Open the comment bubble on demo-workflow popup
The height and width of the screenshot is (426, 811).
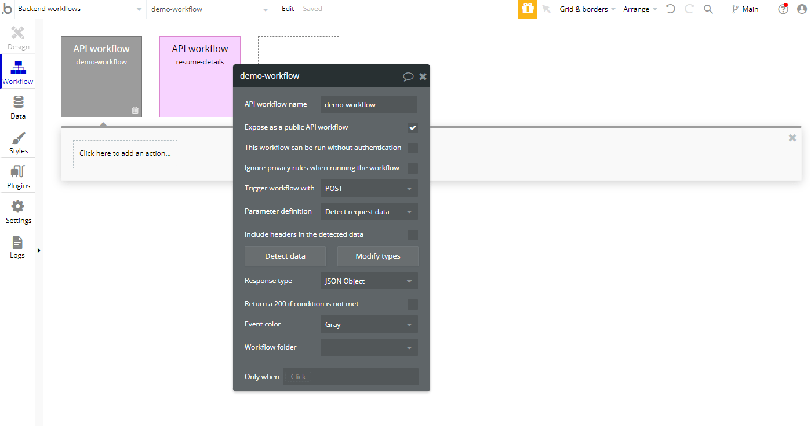408,76
